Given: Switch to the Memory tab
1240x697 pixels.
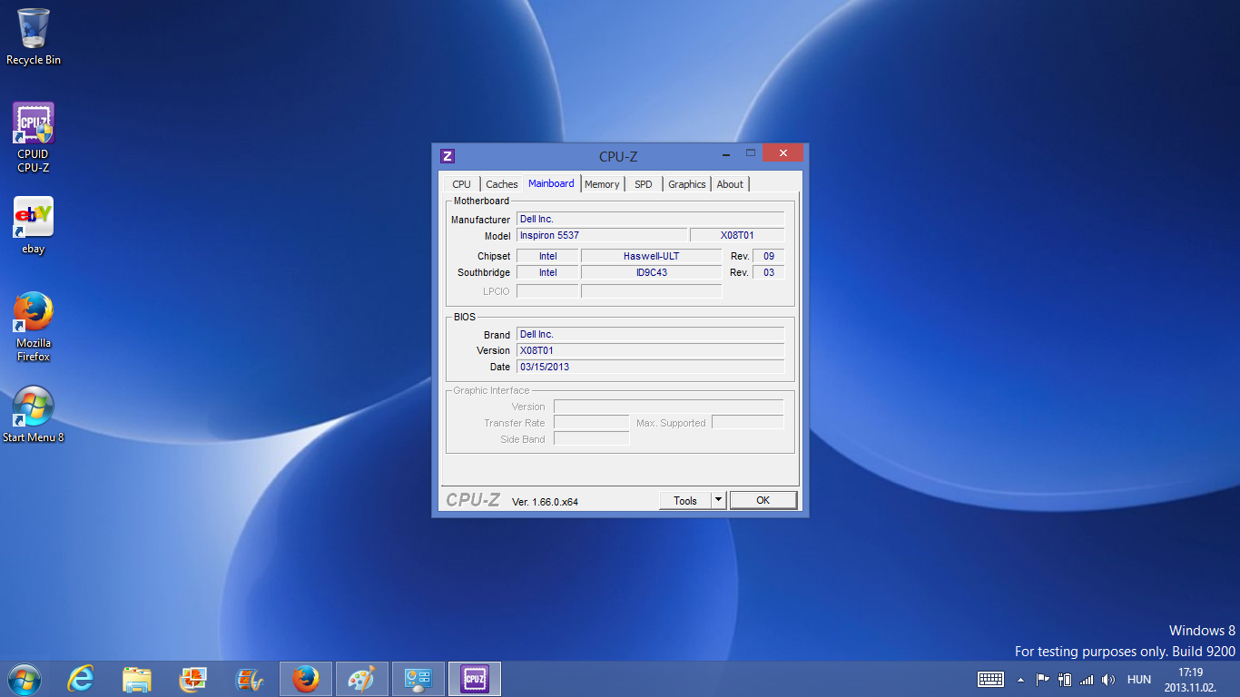Looking at the screenshot, I should point(602,184).
